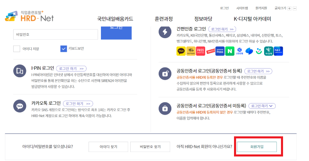Open 정보마당 menu
Viewport: 309px width, 161px height.
point(203,19)
